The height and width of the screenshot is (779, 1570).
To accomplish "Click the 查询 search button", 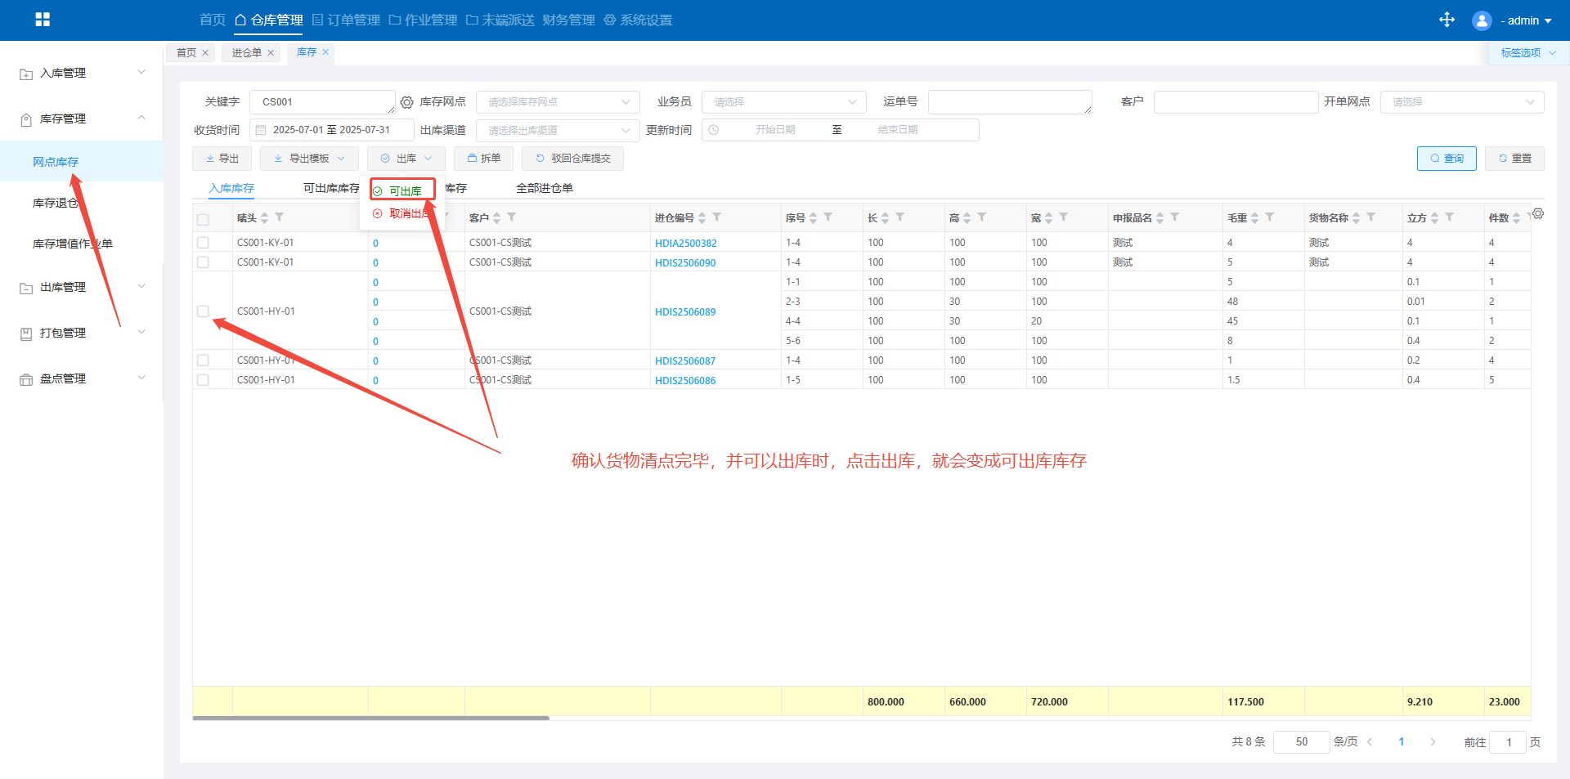I will (x=1446, y=159).
